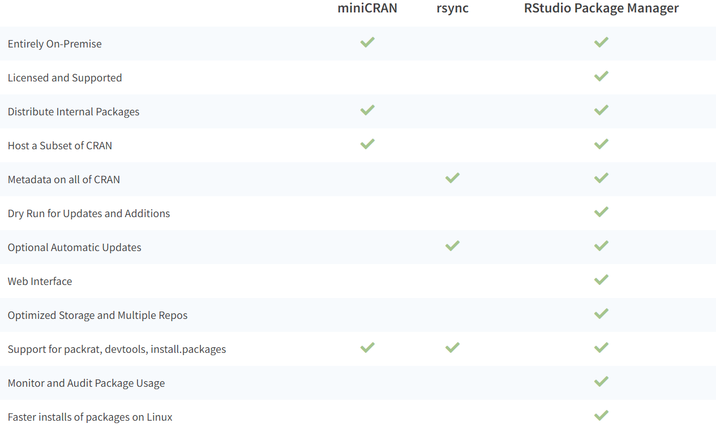This screenshot has height=432, width=716.
Task: Click the rsync column header
Action: pyautogui.click(x=453, y=8)
